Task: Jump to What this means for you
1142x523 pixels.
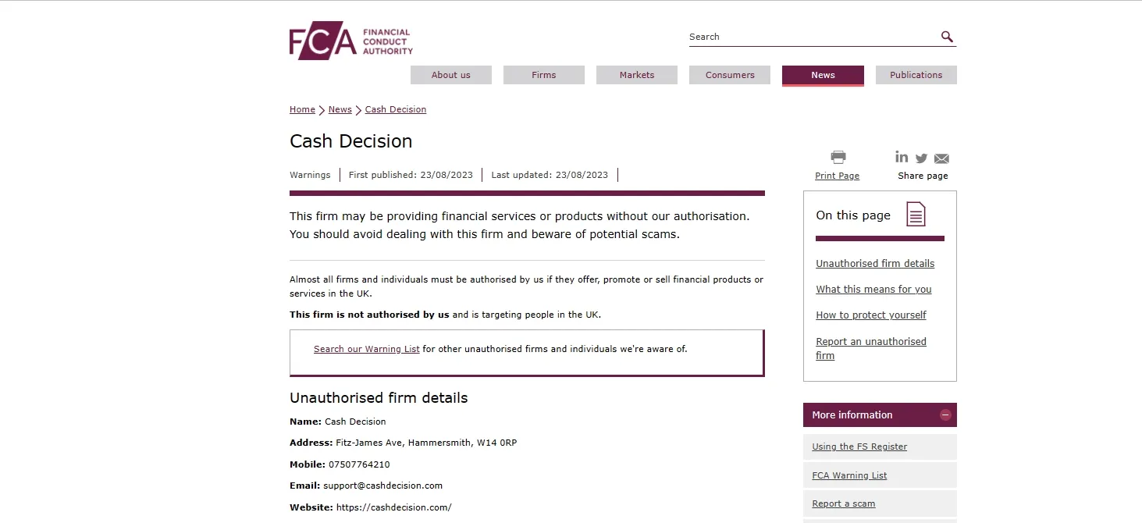Action: tap(873, 290)
